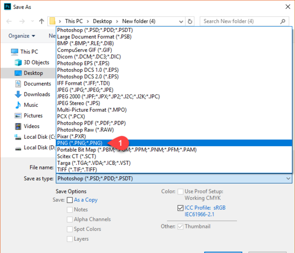Toggle the Alpha Channels checkbox

70,220
